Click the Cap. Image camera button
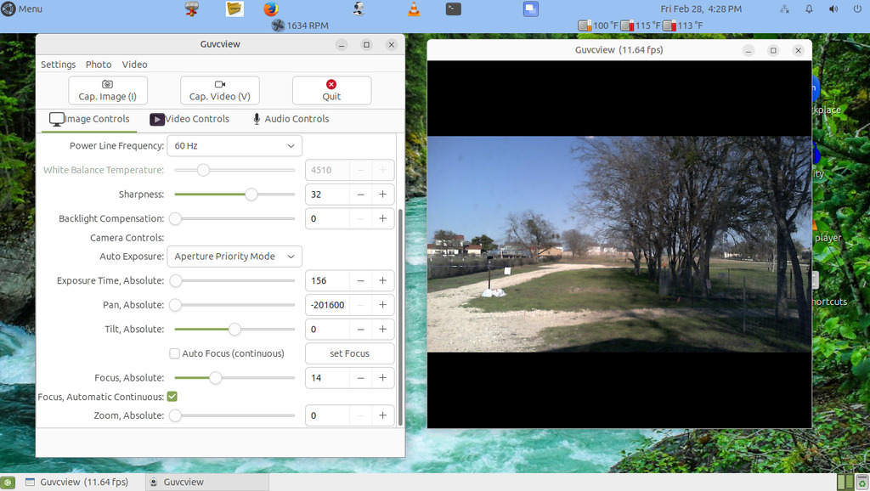 click(x=108, y=90)
